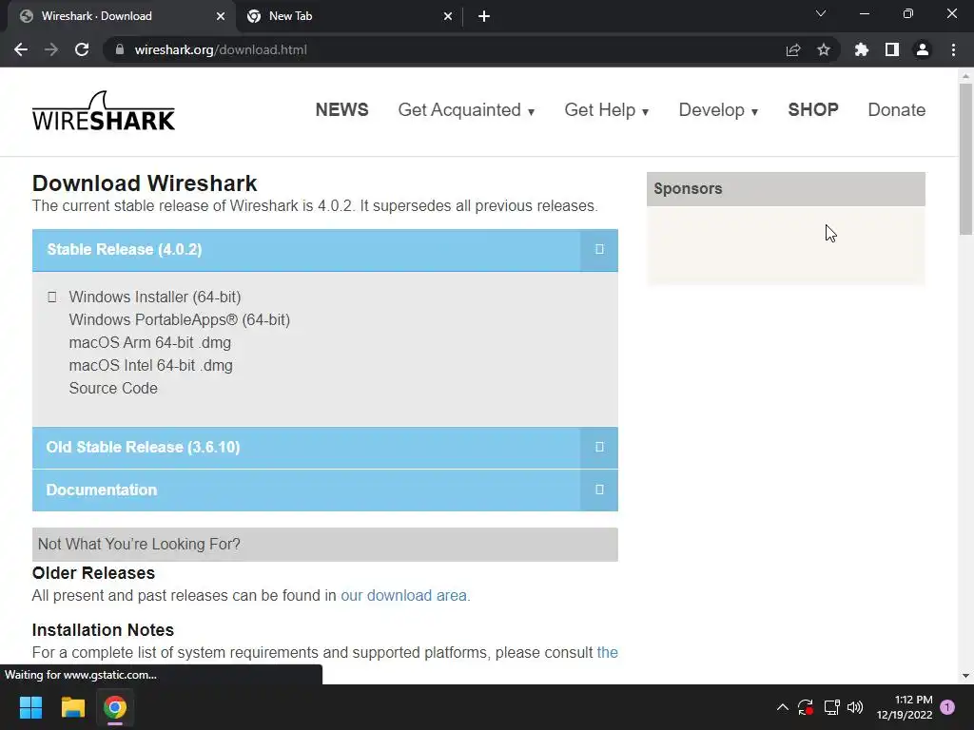Viewport: 974px width, 730px height.
Task: Open the tab search chevron
Action: (x=821, y=13)
